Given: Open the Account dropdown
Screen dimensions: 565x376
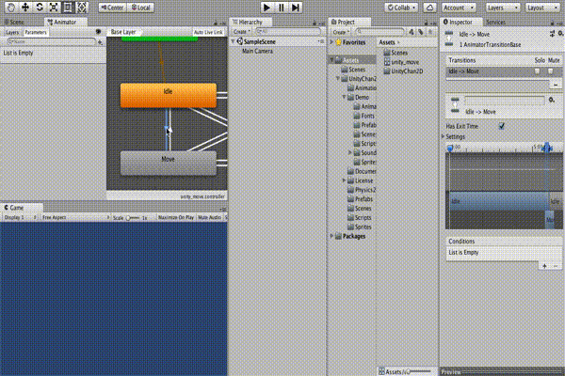Looking at the screenshot, I should (x=459, y=7).
